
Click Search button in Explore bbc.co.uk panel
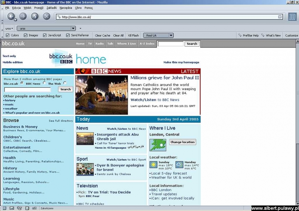(65, 89)
